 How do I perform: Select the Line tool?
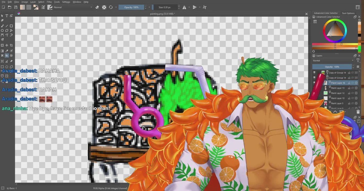(x=7, y=26)
